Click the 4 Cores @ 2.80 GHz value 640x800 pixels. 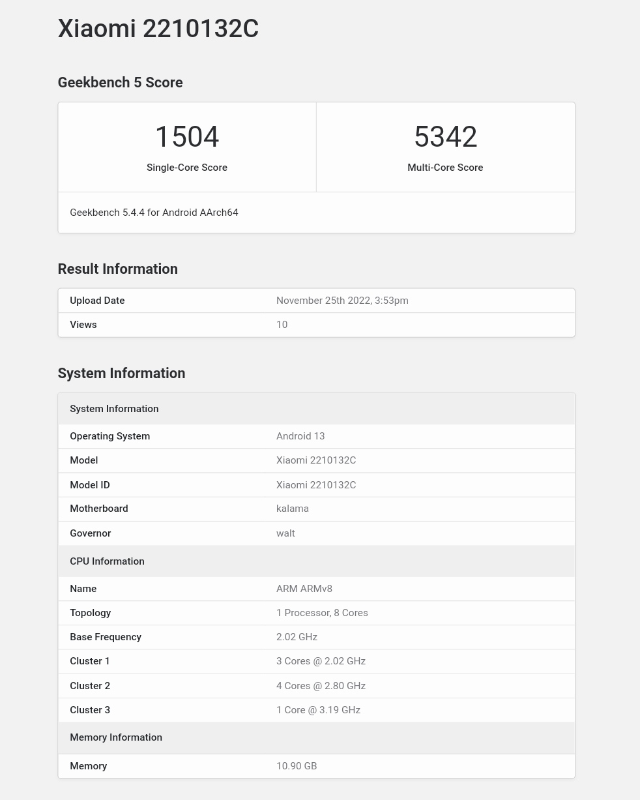point(321,686)
